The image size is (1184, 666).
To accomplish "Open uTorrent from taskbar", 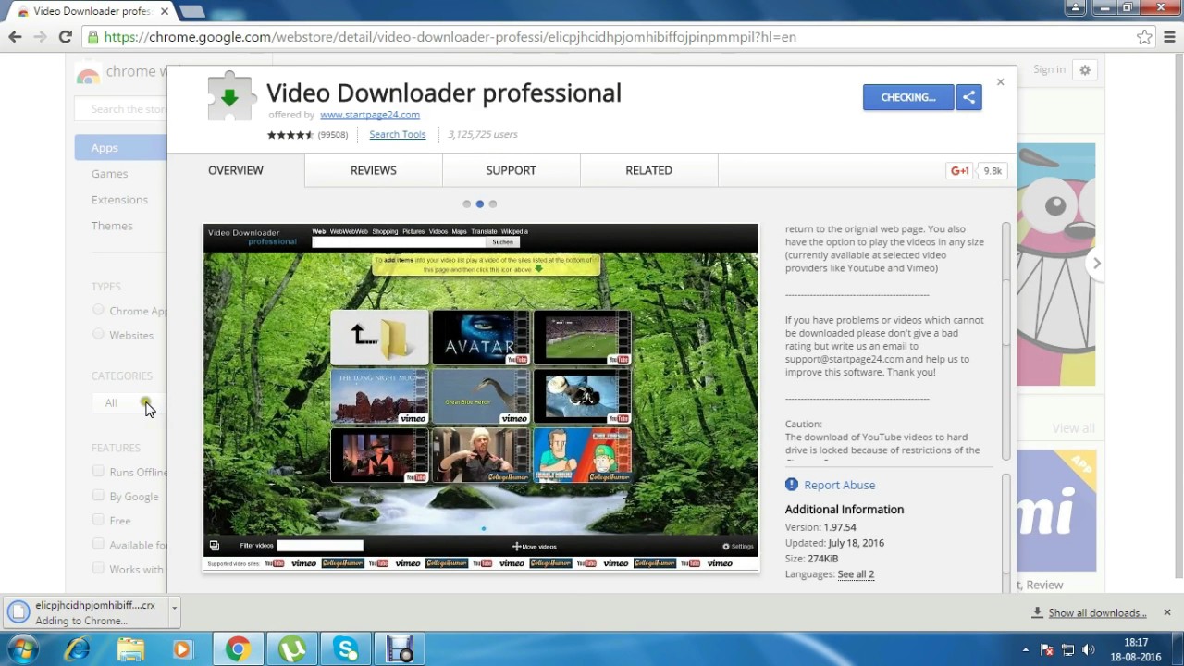I will (x=292, y=649).
